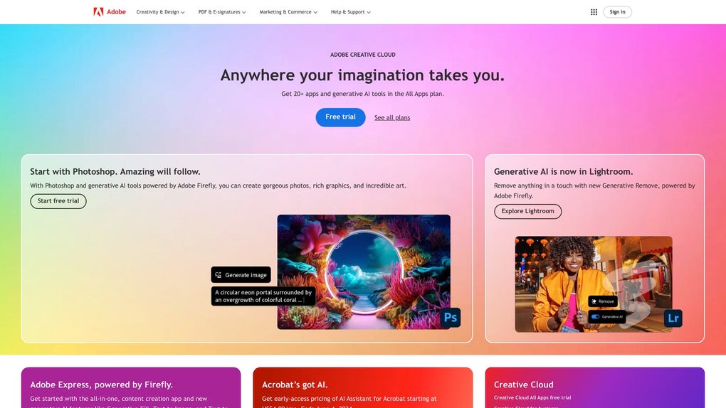Open the Creative Cloud All Apps free trial link

click(532, 398)
